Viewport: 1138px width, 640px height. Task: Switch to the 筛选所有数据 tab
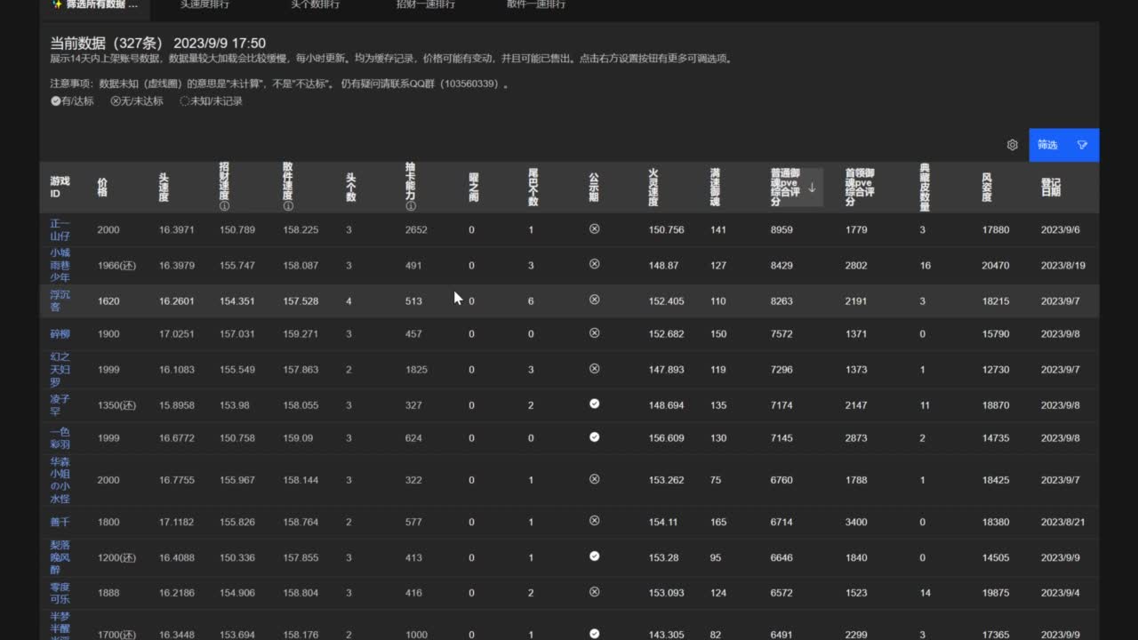tap(95, 4)
